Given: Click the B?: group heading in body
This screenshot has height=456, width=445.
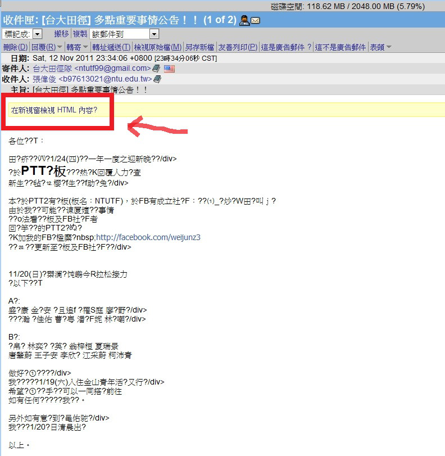Looking at the screenshot, I should point(14,337).
